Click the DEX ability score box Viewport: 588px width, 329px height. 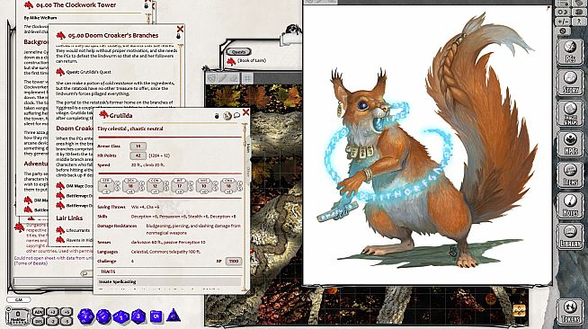click(130, 186)
